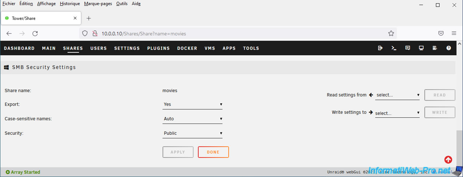
Task: Expand the Security dropdown showing Public
Action: coord(192,133)
